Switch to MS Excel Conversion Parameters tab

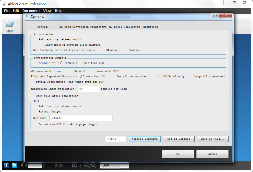click(x=133, y=27)
